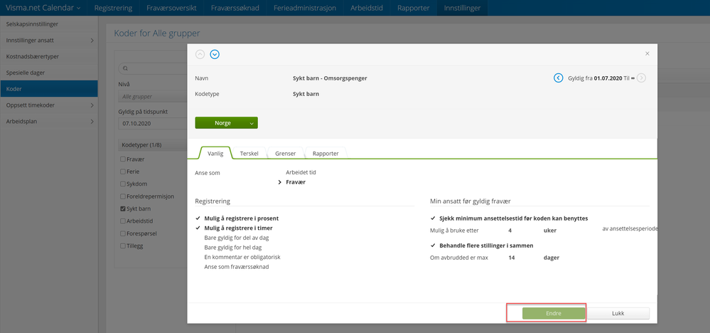Toggle the Fravær code type checkbox

123,159
